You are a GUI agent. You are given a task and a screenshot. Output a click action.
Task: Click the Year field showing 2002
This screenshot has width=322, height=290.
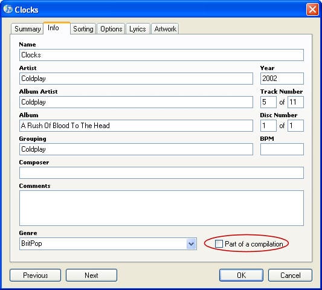coord(282,79)
